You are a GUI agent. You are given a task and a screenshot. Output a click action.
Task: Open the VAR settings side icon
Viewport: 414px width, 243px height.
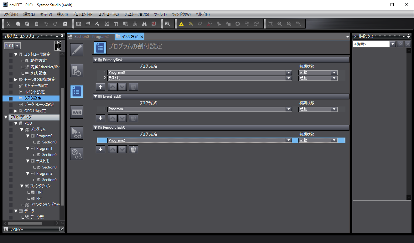[77, 112]
